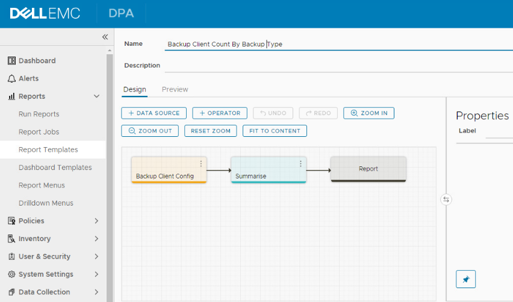Switch to the Preview tab
This screenshot has width=513, height=302.
pos(175,89)
